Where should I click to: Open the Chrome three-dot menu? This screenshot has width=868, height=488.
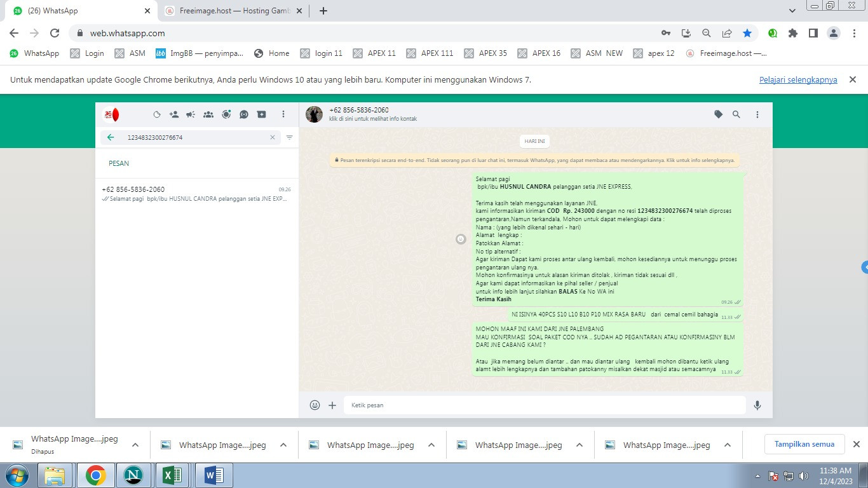[855, 33]
